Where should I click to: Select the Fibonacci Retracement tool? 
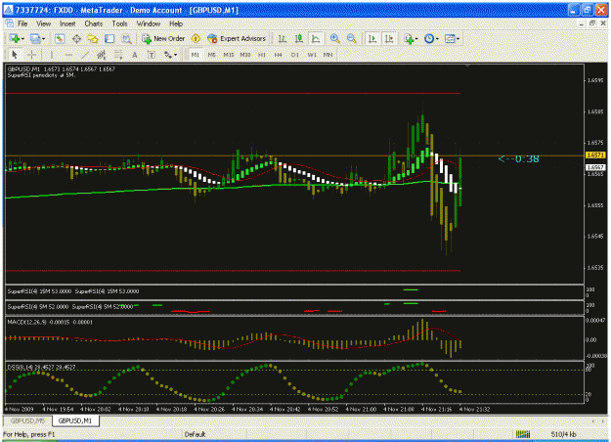coord(118,55)
